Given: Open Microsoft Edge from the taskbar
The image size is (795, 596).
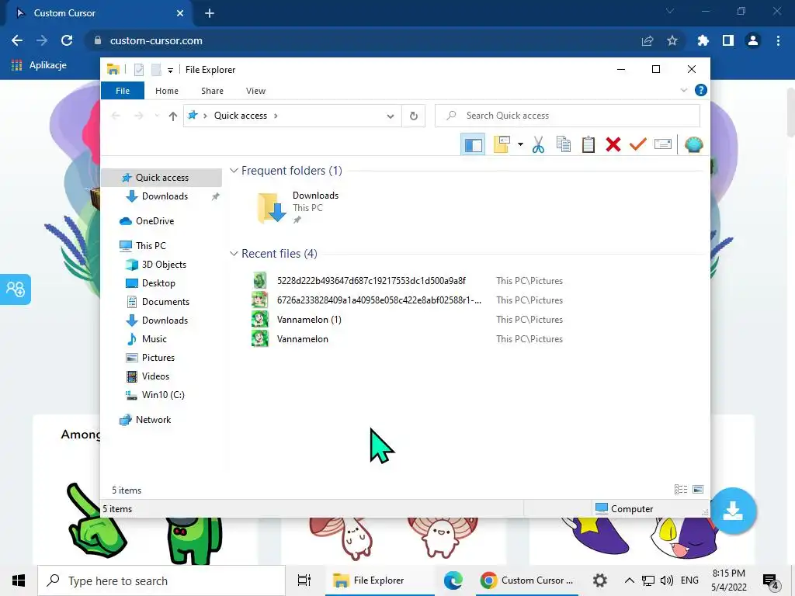Looking at the screenshot, I should 453,580.
